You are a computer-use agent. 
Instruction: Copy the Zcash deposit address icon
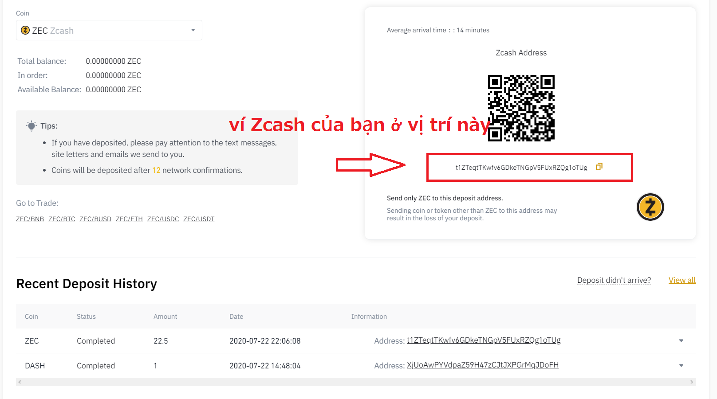(599, 167)
